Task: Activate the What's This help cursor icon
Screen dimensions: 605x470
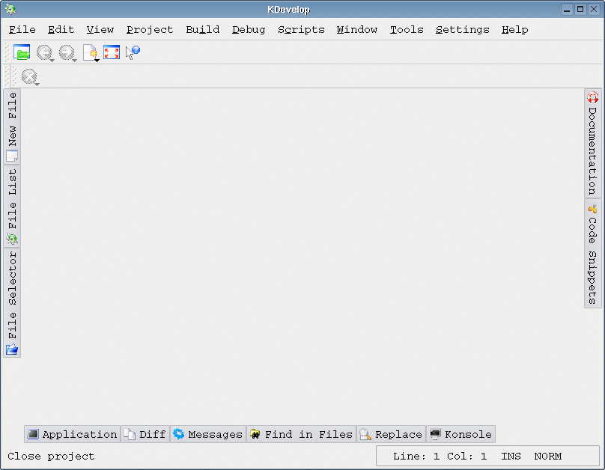Action: 133,52
